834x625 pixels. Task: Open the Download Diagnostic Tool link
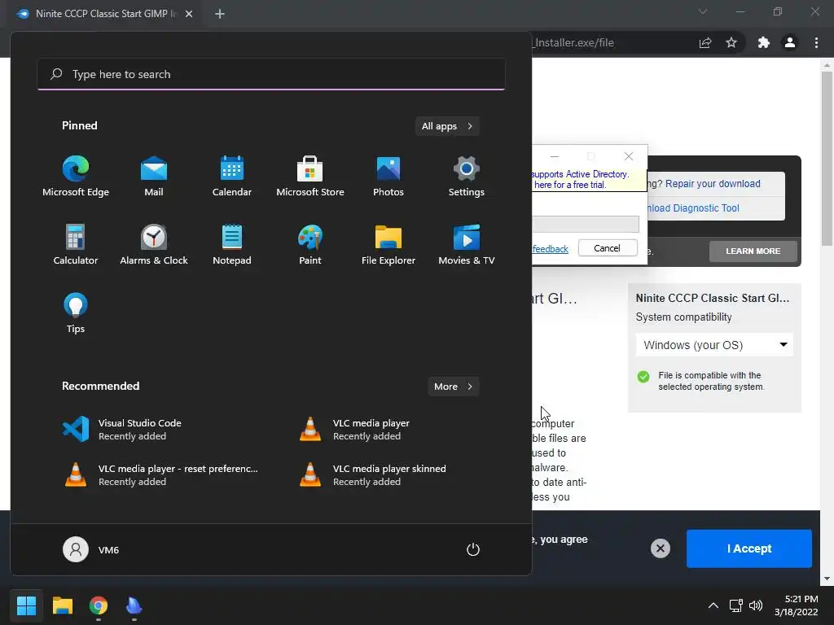(692, 208)
